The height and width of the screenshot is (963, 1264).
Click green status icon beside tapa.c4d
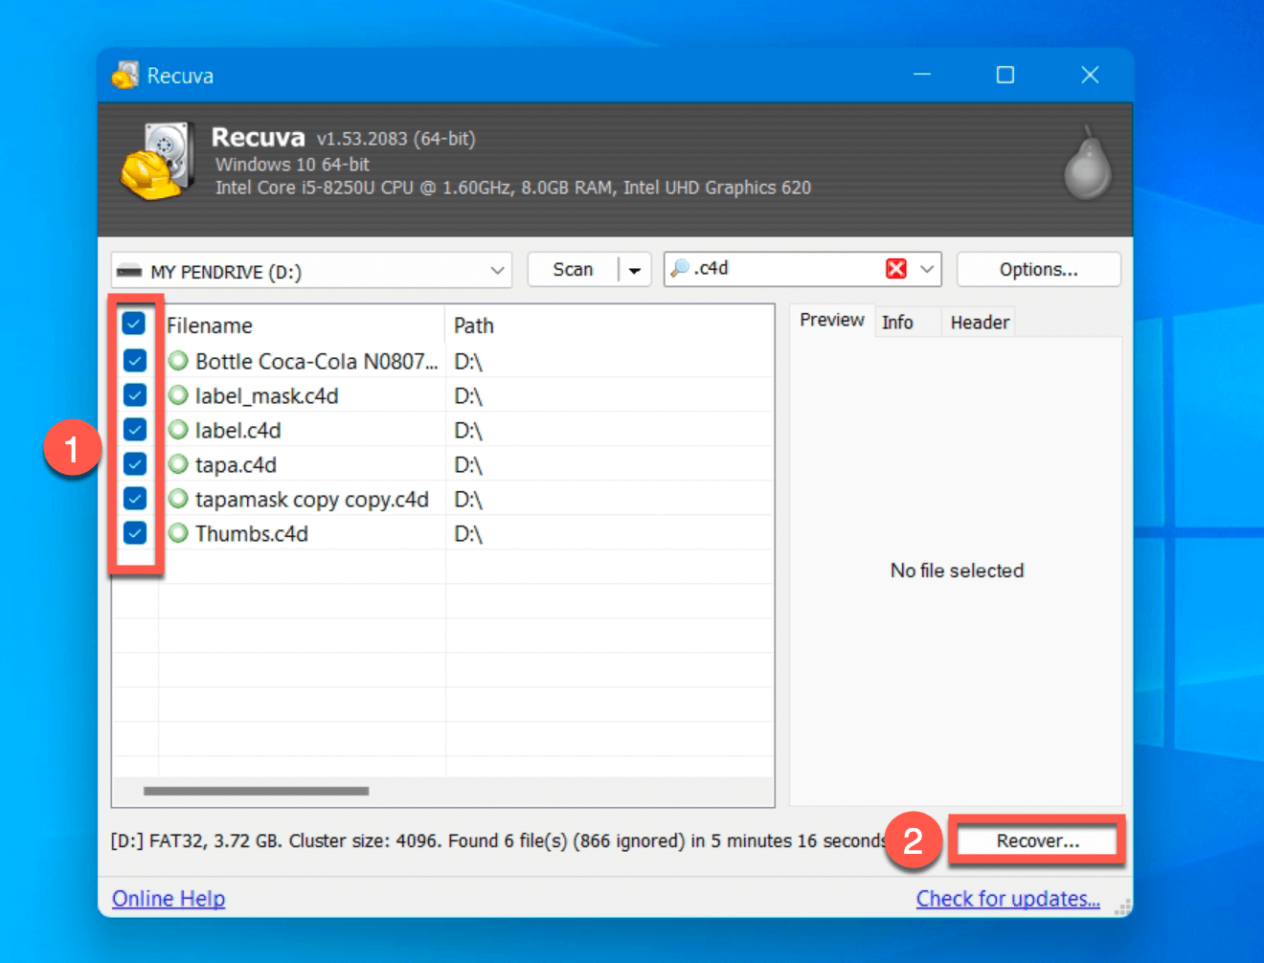[178, 465]
